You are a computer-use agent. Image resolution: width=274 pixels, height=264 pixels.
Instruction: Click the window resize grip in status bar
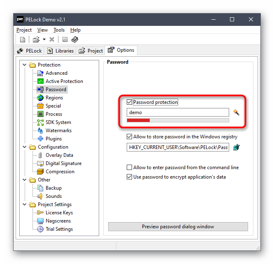(x=258, y=248)
